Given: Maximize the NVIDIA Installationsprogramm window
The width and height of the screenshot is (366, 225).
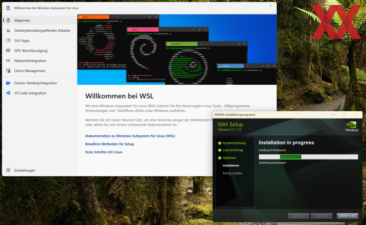Looking at the screenshot, I should pyautogui.click(x=344, y=114).
